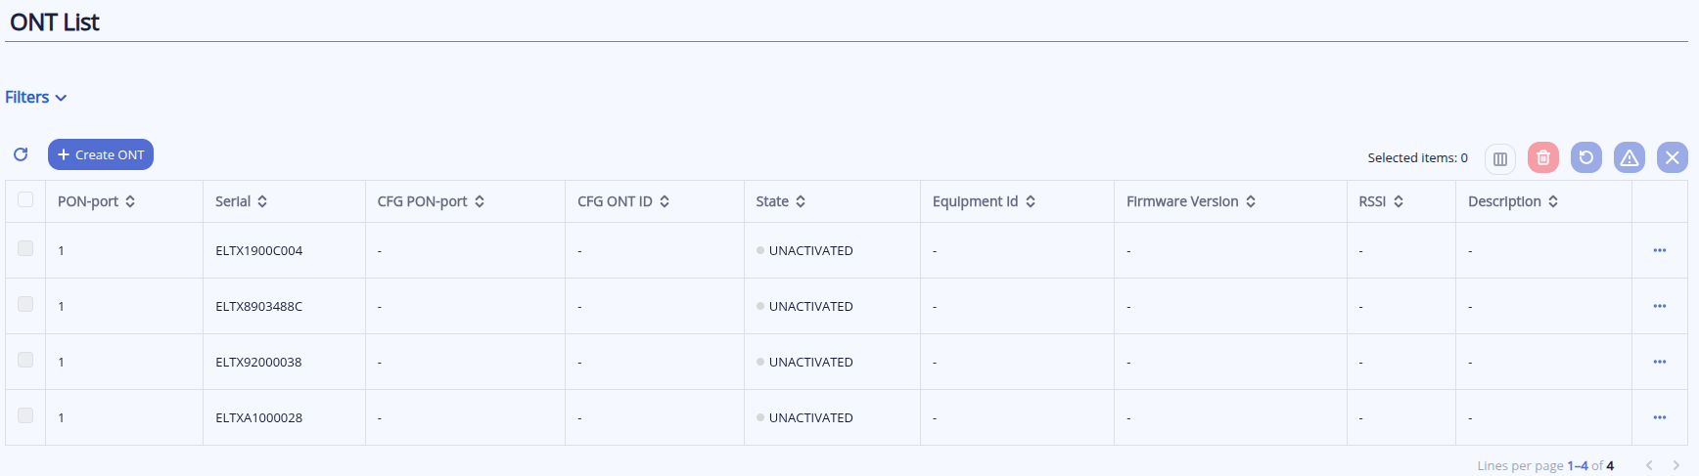The image size is (1699, 476).
Task: Click the X cancel selection icon
Action: pyautogui.click(x=1672, y=157)
